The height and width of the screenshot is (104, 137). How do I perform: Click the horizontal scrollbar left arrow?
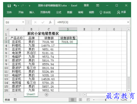[x=85, y=94]
